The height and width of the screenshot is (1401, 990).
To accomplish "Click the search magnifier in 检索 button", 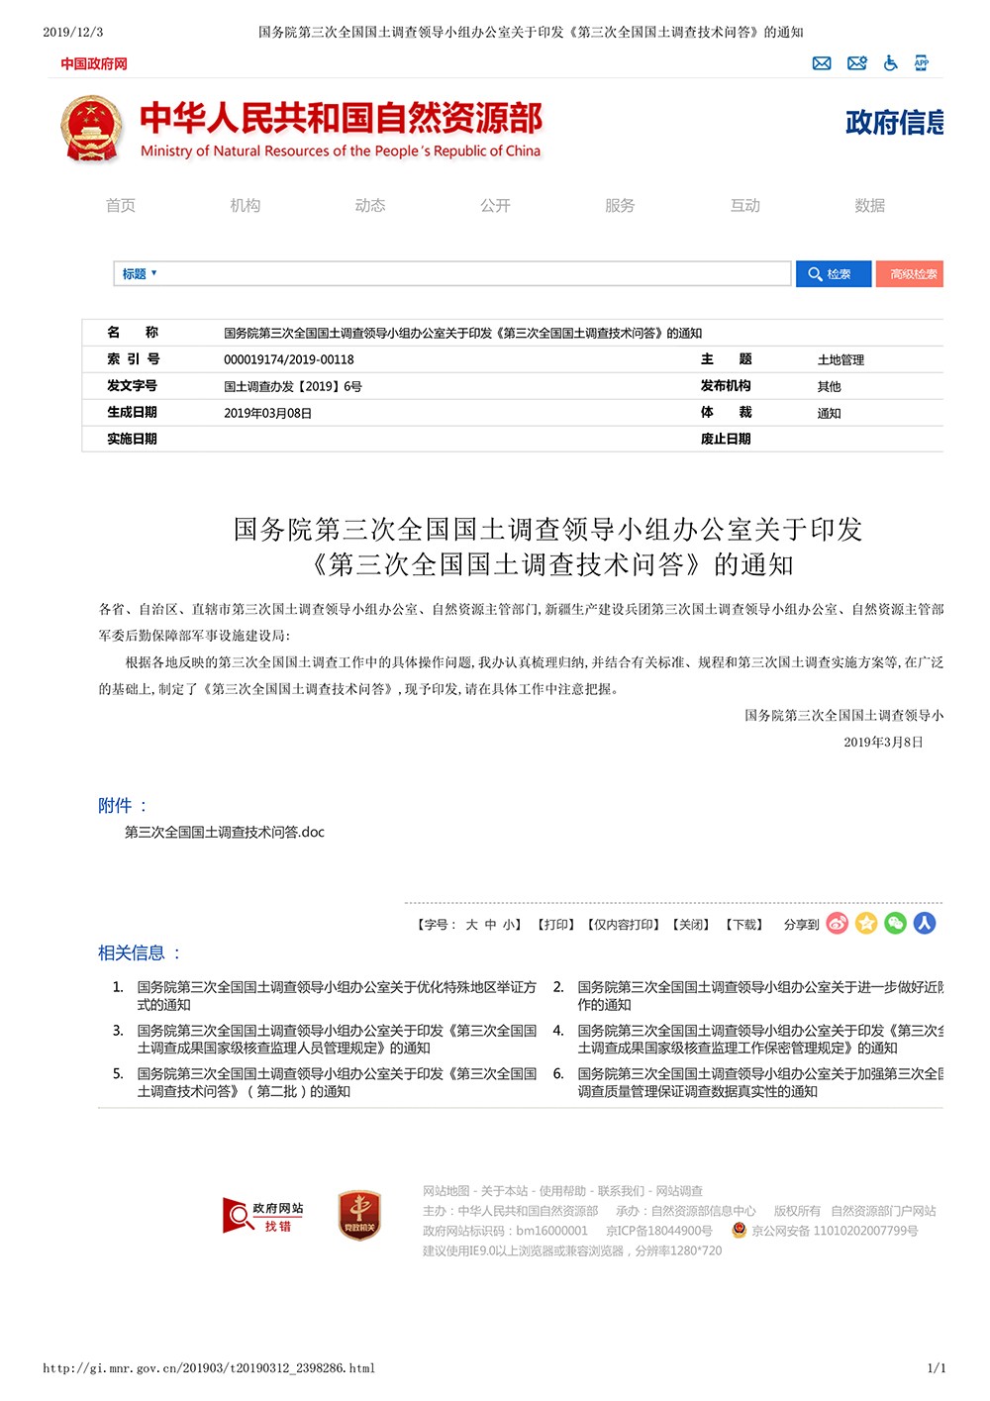I will pyautogui.click(x=815, y=273).
